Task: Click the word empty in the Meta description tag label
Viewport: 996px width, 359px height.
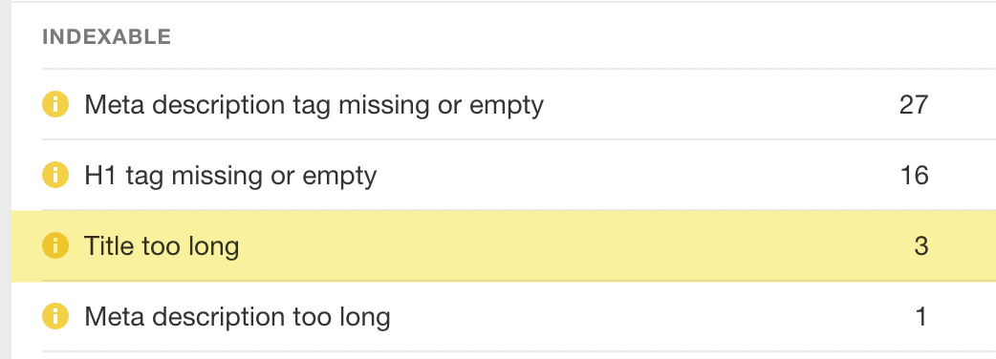Action: (x=507, y=106)
